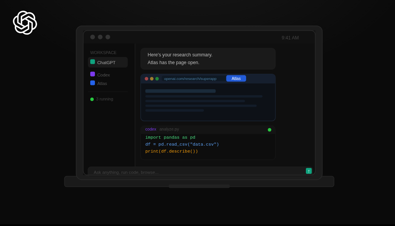Click the research summary message bubble
Screen dimensions: 395x226
coord(208,58)
